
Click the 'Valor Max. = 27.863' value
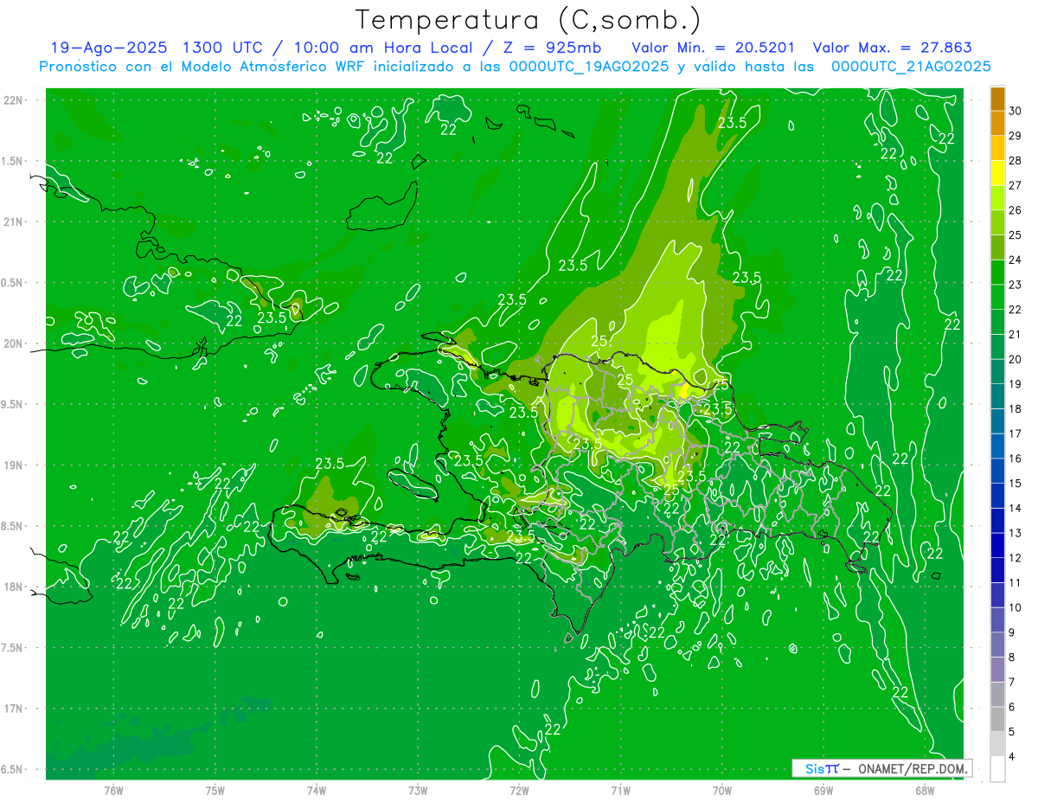[x=893, y=48]
